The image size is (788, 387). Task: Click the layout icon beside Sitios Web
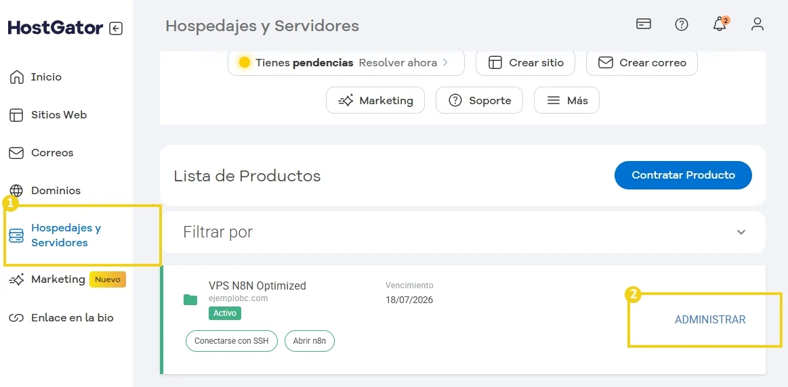(16, 115)
